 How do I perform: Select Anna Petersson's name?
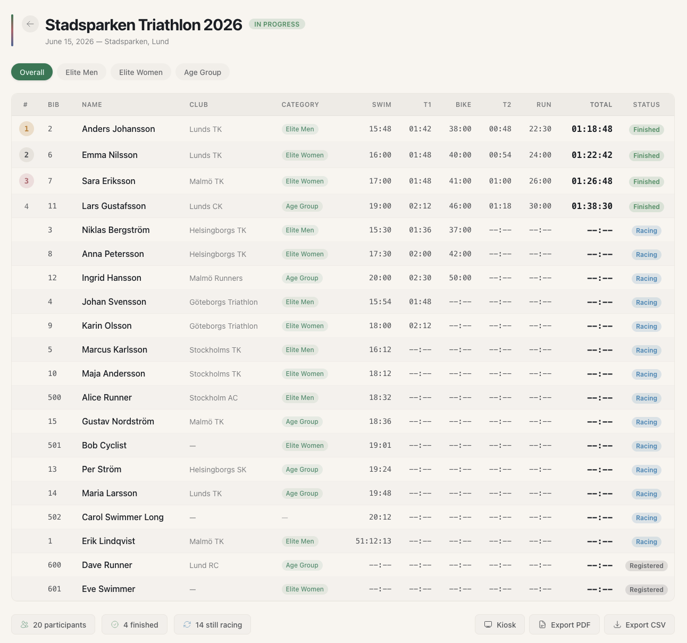pyautogui.click(x=113, y=254)
